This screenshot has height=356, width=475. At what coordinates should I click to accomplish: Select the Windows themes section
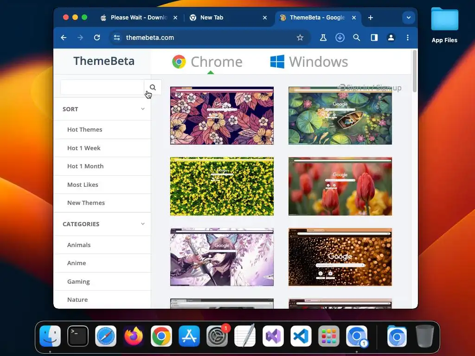coord(309,62)
